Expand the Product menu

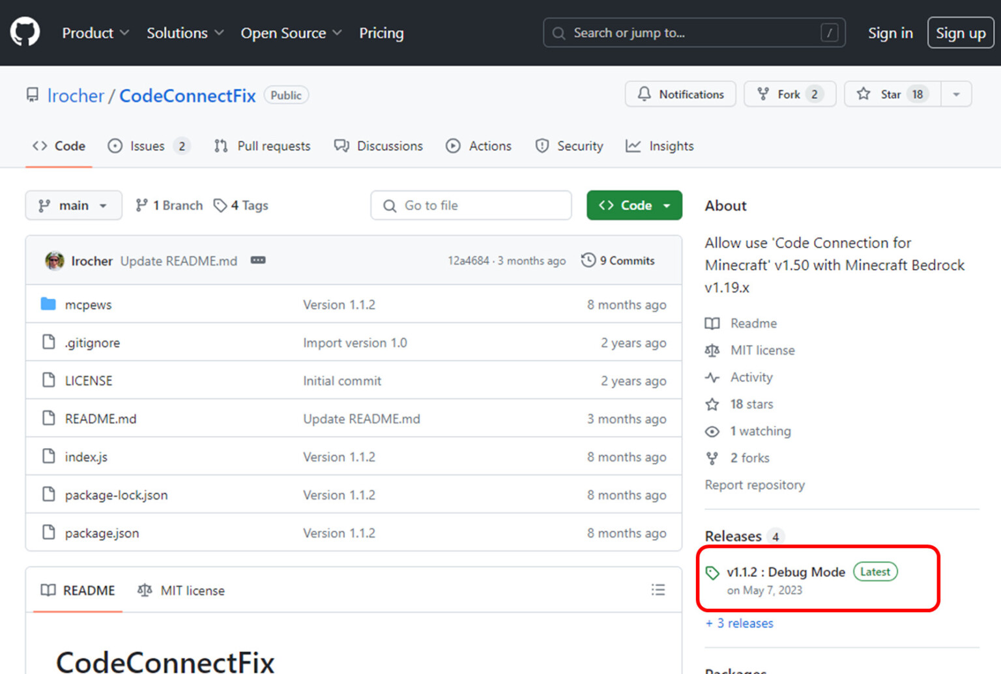(x=95, y=33)
